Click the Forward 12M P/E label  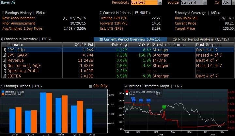point(114,24)
